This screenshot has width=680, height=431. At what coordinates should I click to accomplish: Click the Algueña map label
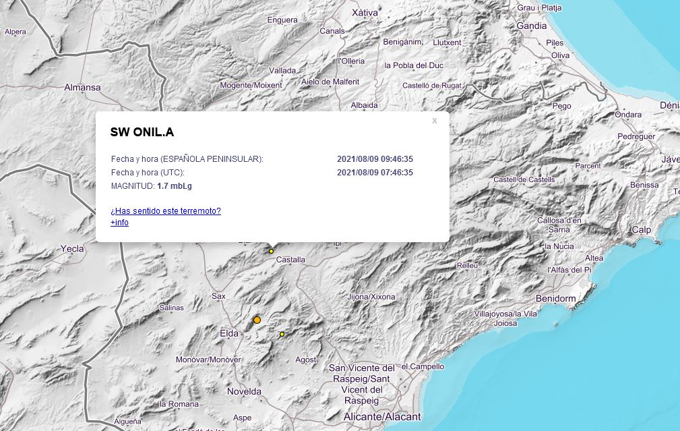(127, 422)
